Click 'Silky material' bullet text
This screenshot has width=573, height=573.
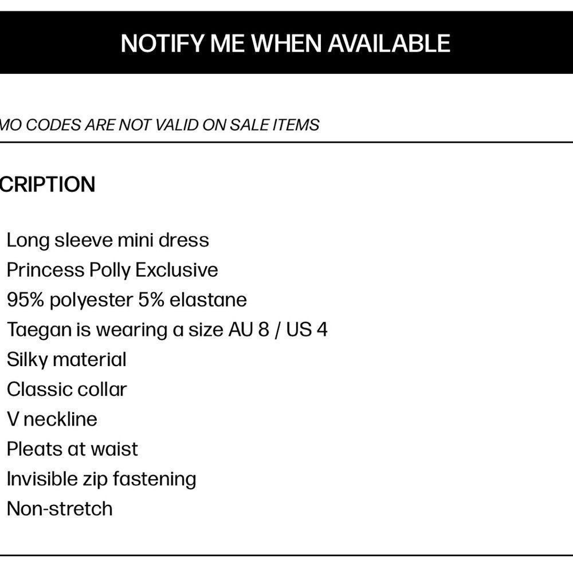66,360
